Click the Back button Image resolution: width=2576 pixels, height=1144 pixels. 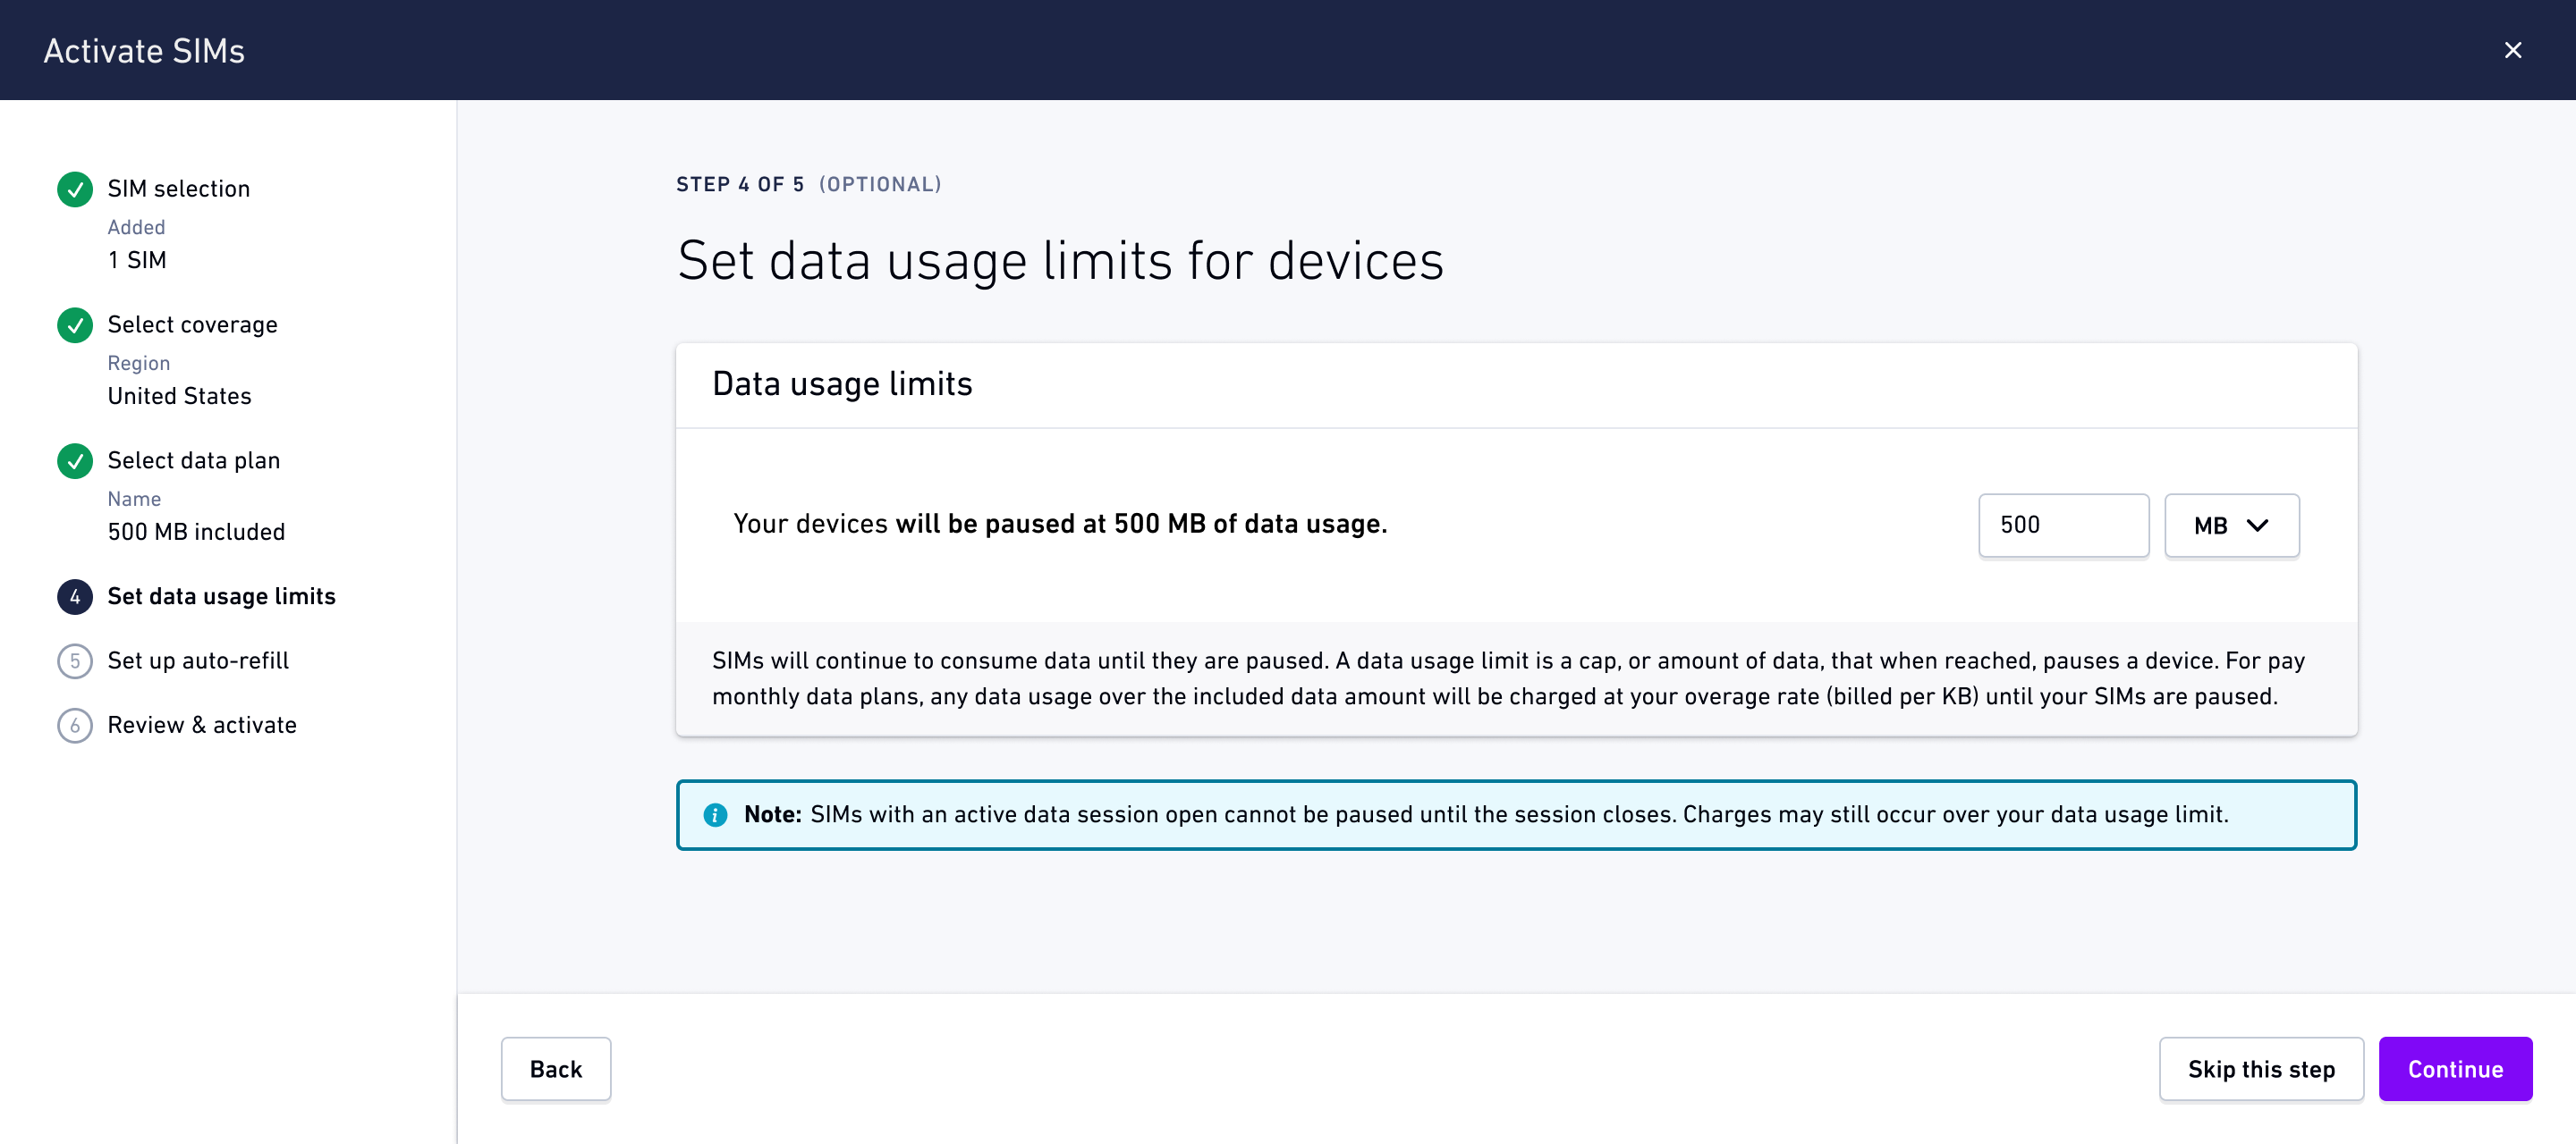[555, 1069]
